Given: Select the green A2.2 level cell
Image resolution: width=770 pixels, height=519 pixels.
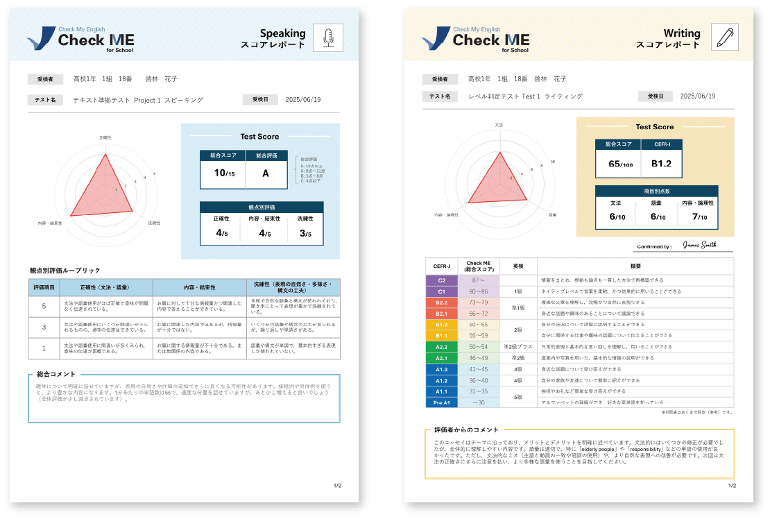Looking at the screenshot, I should tap(441, 347).
